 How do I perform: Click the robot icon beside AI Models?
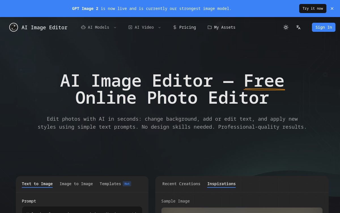[x=83, y=27]
